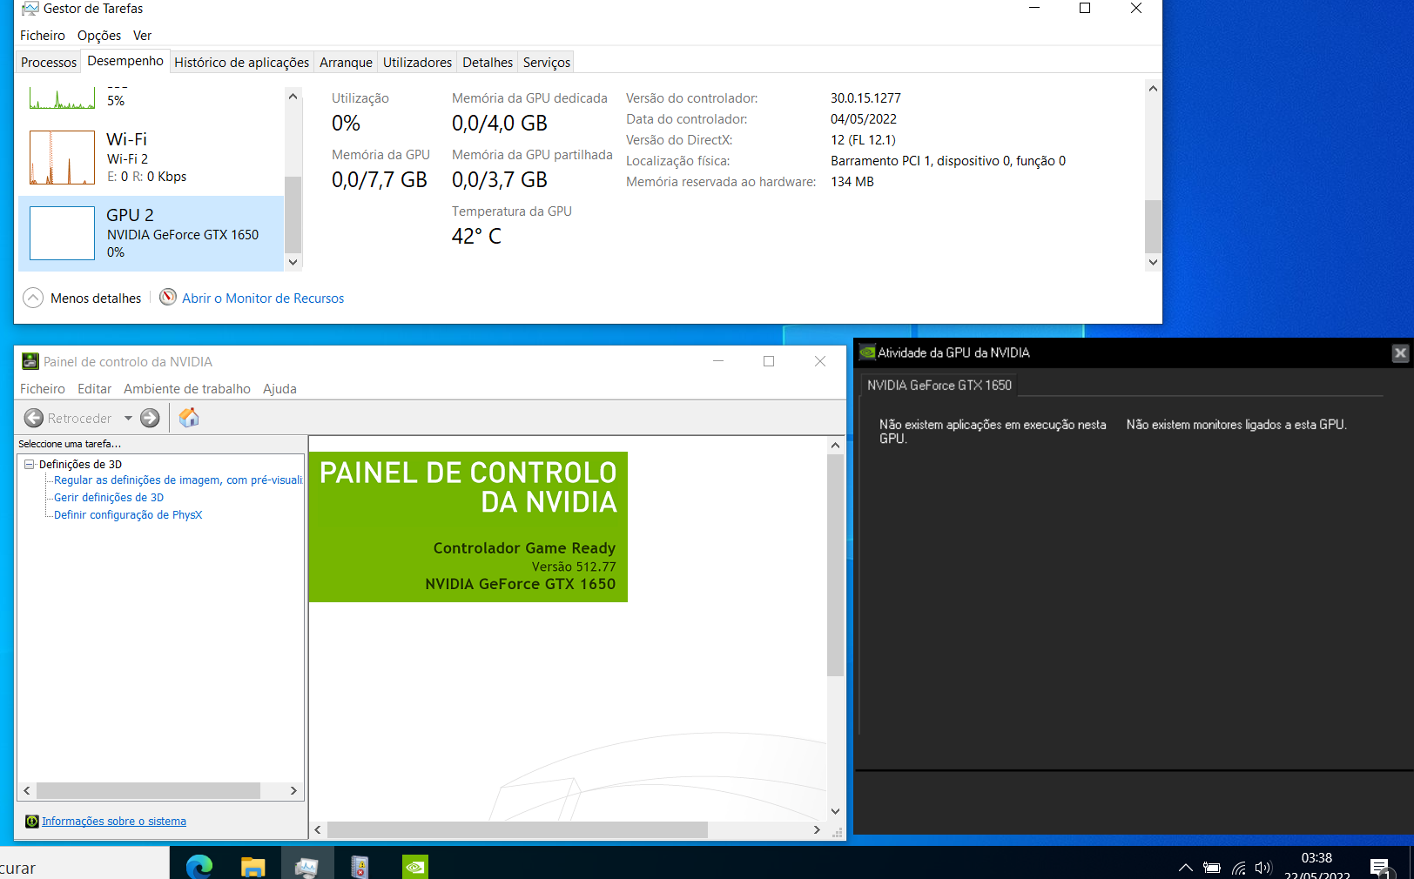Select Gerir definições de 3D task

(x=108, y=497)
